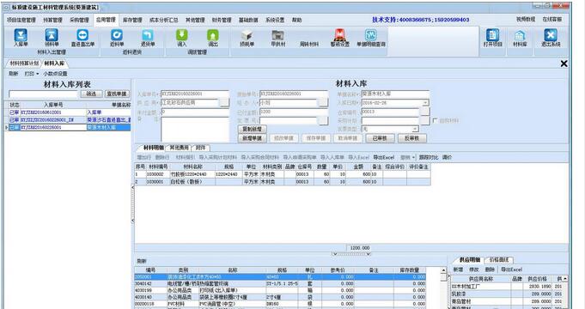Click the 已审核 button
The width and height of the screenshot is (585, 309).
point(380,138)
